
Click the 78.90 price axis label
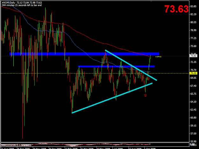click(193, 30)
